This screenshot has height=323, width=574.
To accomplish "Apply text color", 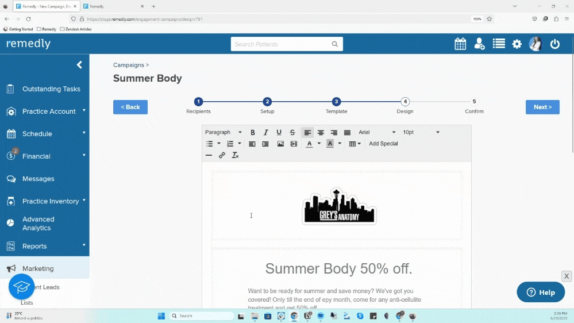I will 309,144.
